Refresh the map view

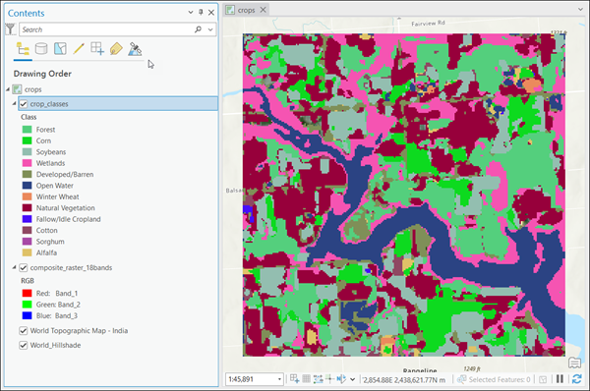[576, 379]
